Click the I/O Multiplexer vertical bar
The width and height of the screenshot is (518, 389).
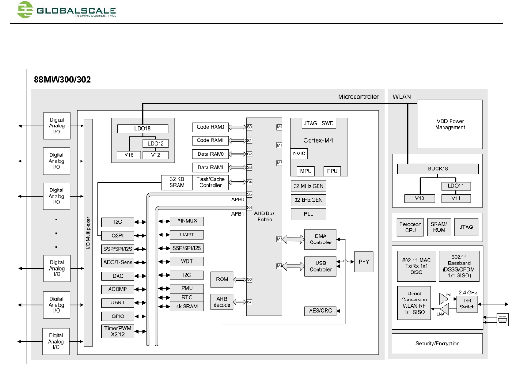tap(88, 233)
